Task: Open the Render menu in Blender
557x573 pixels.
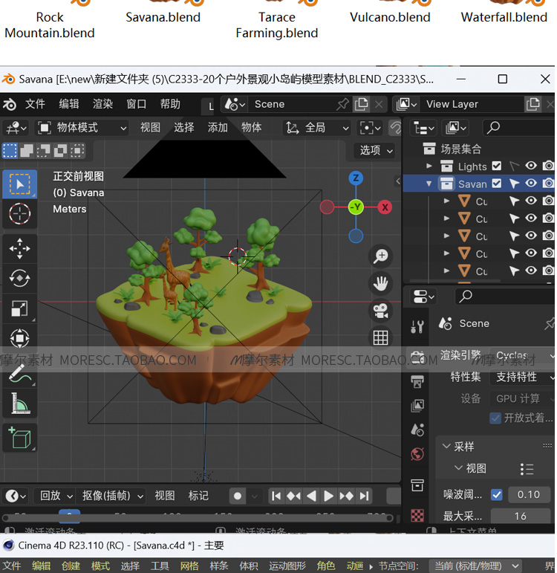Action: (x=102, y=105)
